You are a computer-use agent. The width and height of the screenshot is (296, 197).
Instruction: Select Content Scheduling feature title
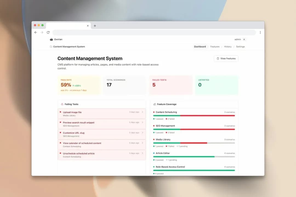pos(166,112)
